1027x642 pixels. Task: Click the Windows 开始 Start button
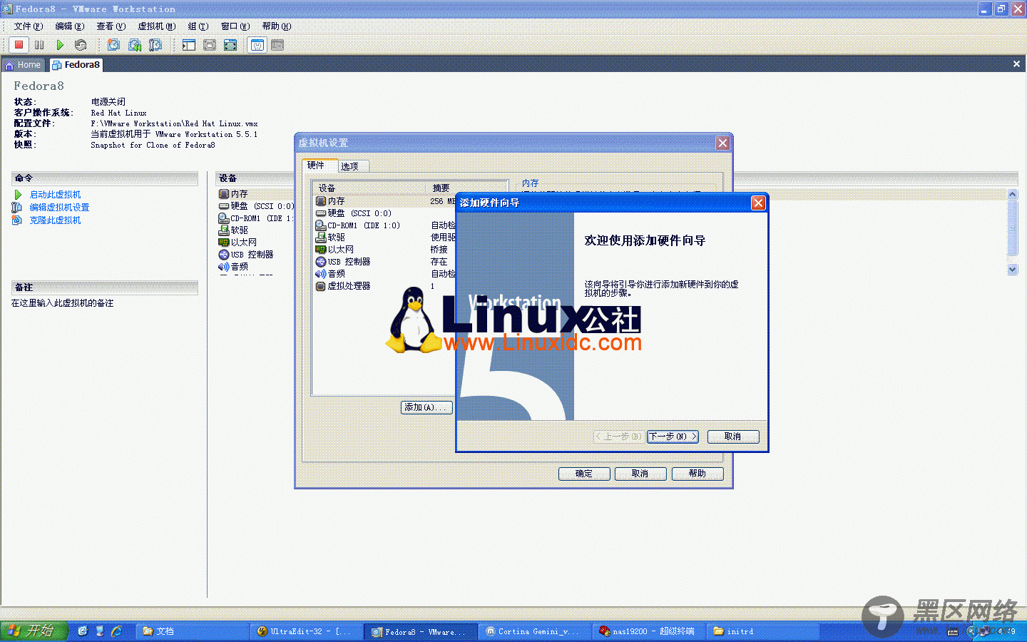click(34, 631)
